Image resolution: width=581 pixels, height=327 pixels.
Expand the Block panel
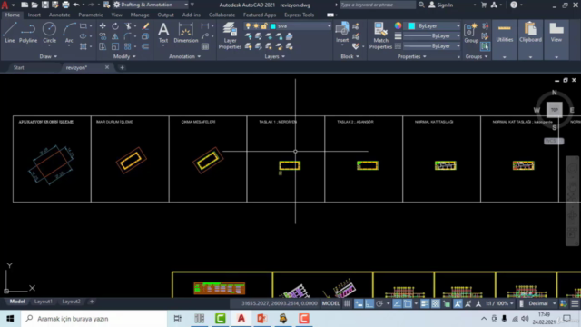350,56
